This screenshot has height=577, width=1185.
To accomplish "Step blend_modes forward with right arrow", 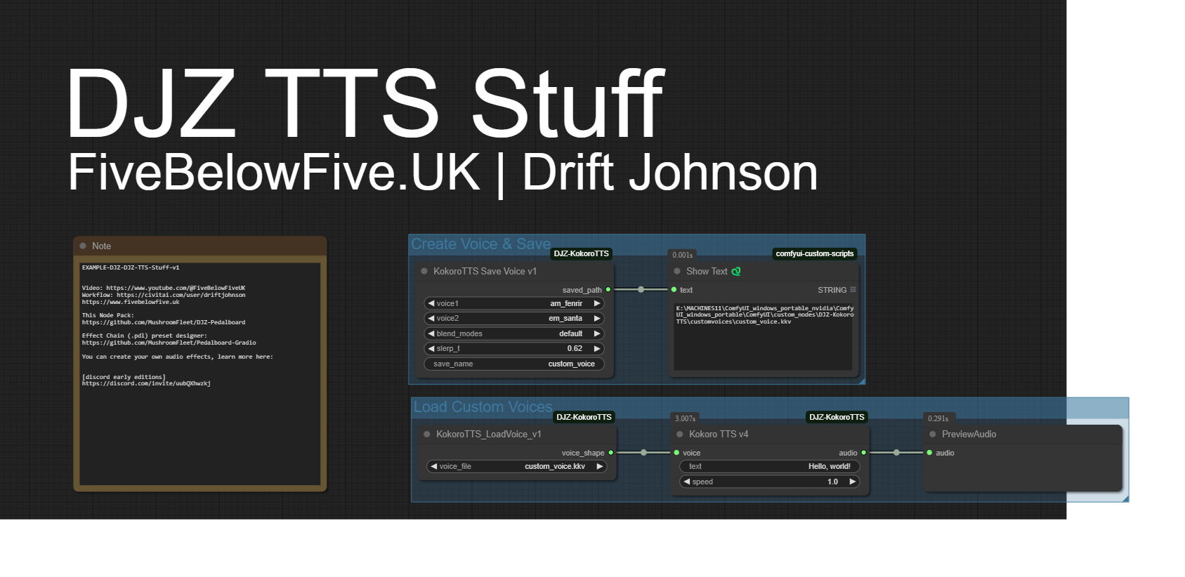I will pyautogui.click(x=597, y=333).
